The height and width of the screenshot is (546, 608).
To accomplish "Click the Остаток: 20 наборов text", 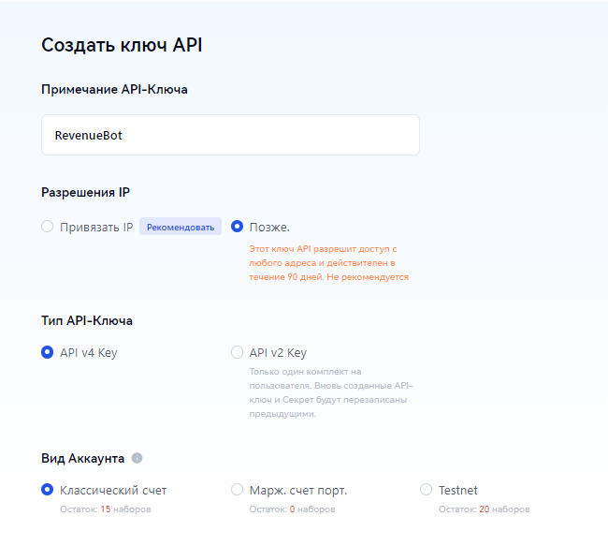I will point(484,509).
